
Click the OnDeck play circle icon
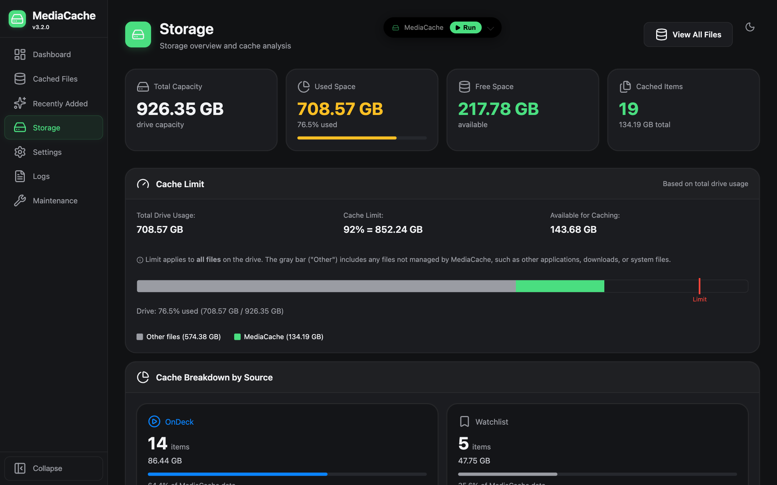point(154,421)
